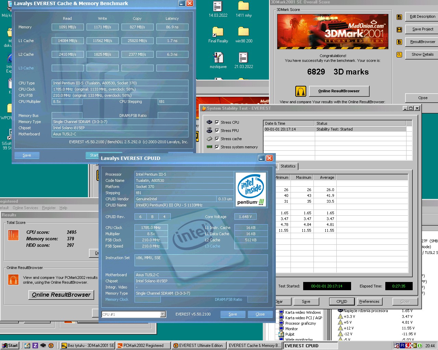Open the Start menu
The image size is (438, 350).
point(10,346)
